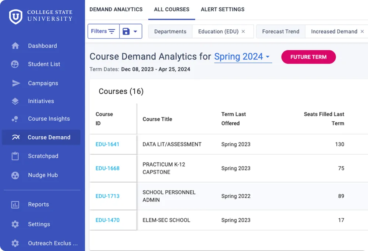Image resolution: width=368 pixels, height=251 pixels.
Task: Switch to the All Courses tab
Action: 171,10
